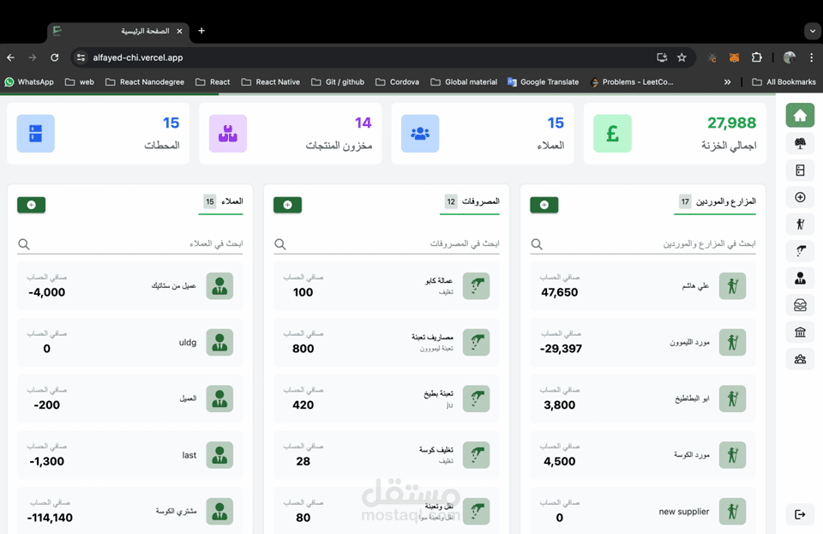
Task: Add a new expense with green plus
Action: coord(288,205)
